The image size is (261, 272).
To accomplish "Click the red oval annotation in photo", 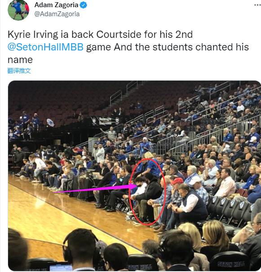I will (147, 192).
